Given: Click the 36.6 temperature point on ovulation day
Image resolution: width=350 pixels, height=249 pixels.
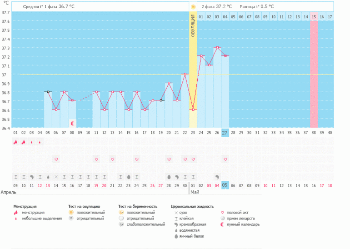Looking at the screenshot, I should click(193, 110).
